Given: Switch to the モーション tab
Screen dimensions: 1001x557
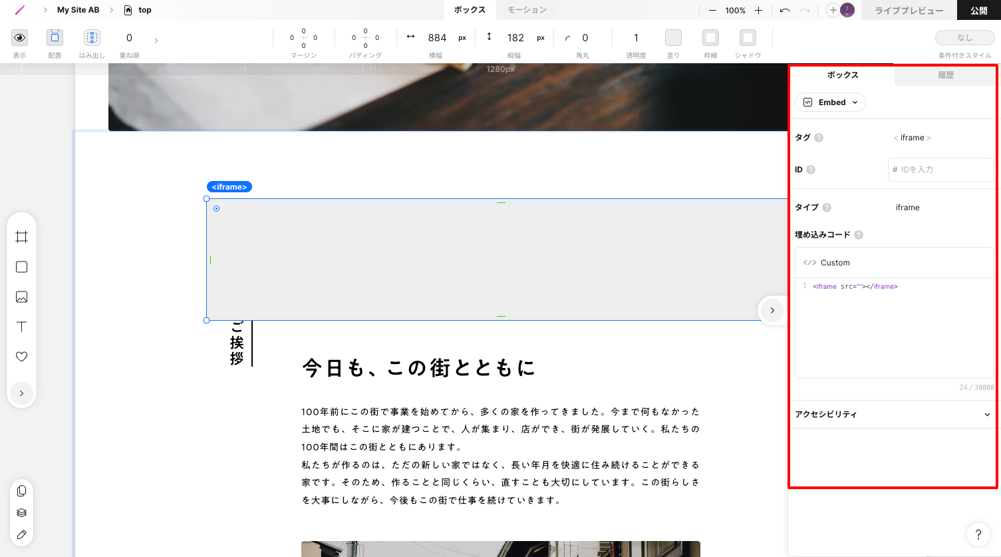Looking at the screenshot, I should (x=527, y=10).
